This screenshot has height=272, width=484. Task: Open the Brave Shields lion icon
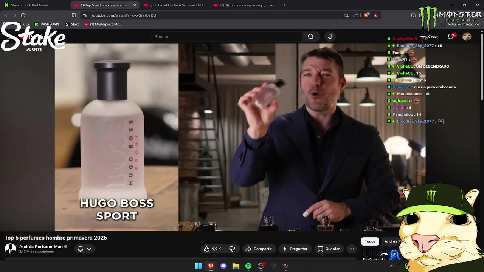366,15
